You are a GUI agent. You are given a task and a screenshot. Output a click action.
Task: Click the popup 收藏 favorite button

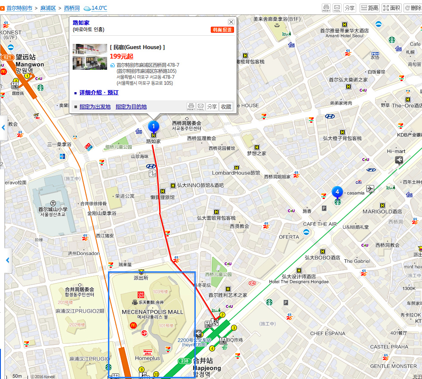[226, 106]
